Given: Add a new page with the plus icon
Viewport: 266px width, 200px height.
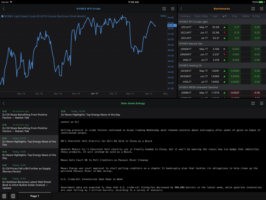Looking at the screenshot, I should pyautogui.click(x=13, y=196).
